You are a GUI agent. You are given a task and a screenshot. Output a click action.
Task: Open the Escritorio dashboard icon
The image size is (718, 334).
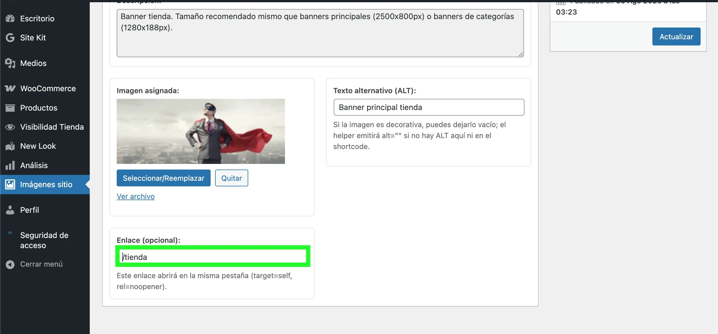click(x=10, y=19)
